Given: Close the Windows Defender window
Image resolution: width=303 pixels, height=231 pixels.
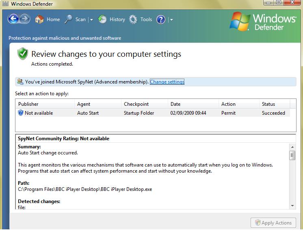Looking at the screenshot, I should click(292, 2).
